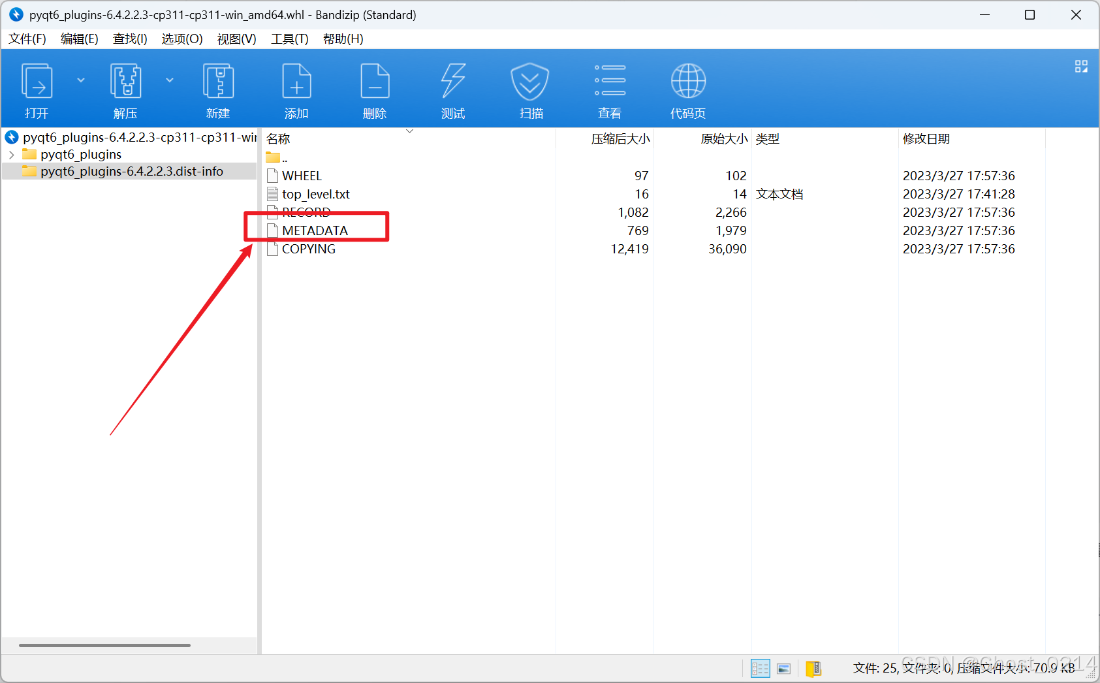
Task: Click the Delete (删除) toolbar icon
Action: 375,81
